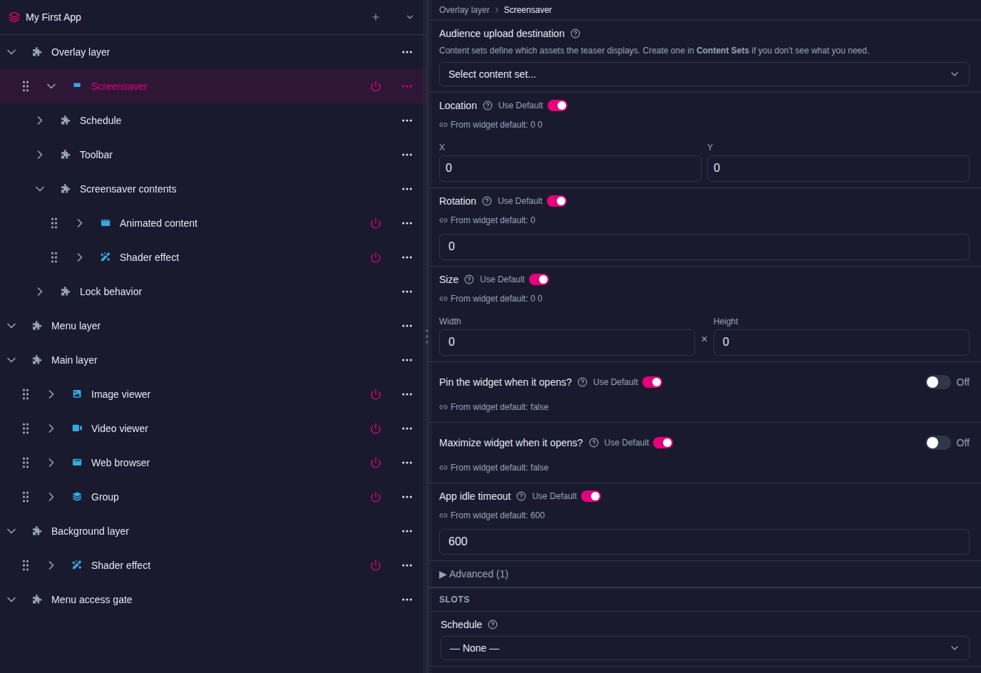Click the help icon next to Rotation

tap(487, 201)
